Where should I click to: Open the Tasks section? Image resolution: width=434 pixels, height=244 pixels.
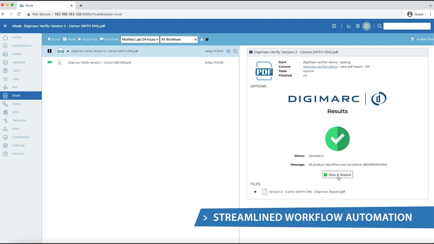pyautogui.click(x=16, y=70)
